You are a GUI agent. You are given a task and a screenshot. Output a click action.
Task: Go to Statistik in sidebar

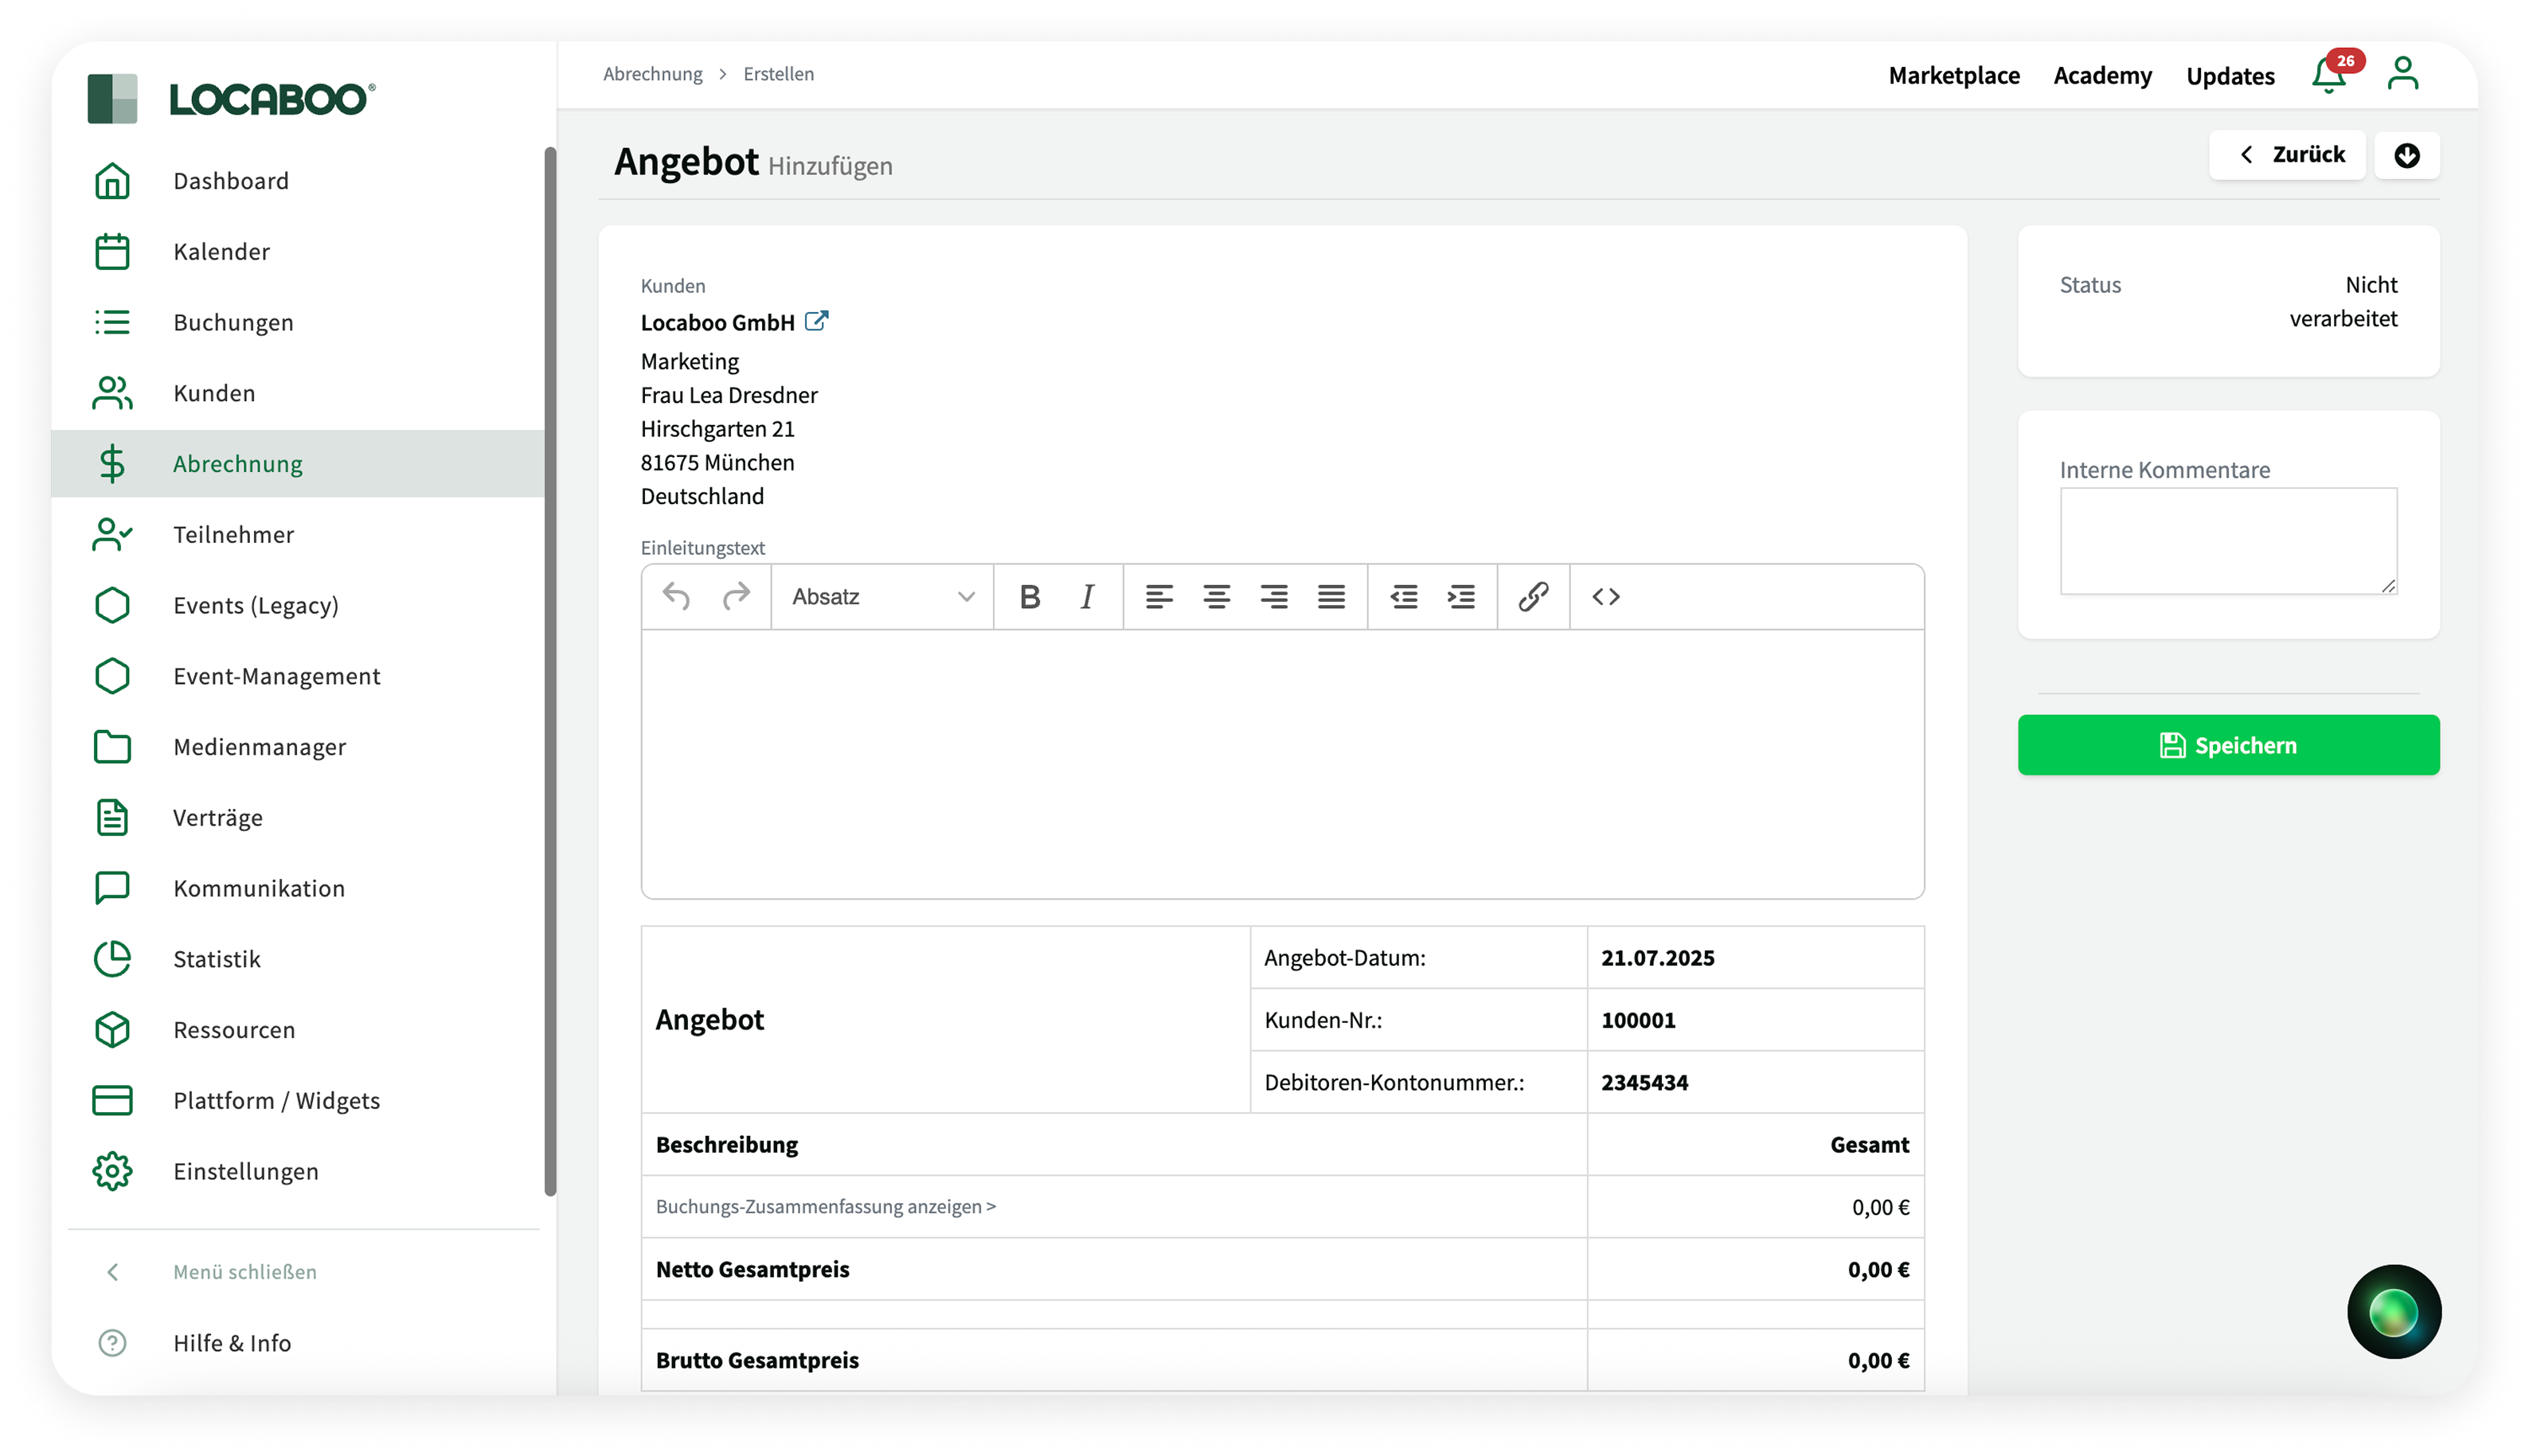[216, 959]
